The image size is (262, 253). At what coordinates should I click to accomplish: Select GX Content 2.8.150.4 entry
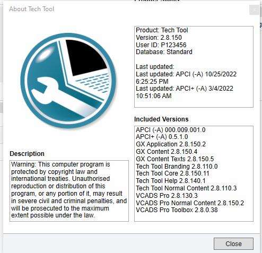click(167, 152)
